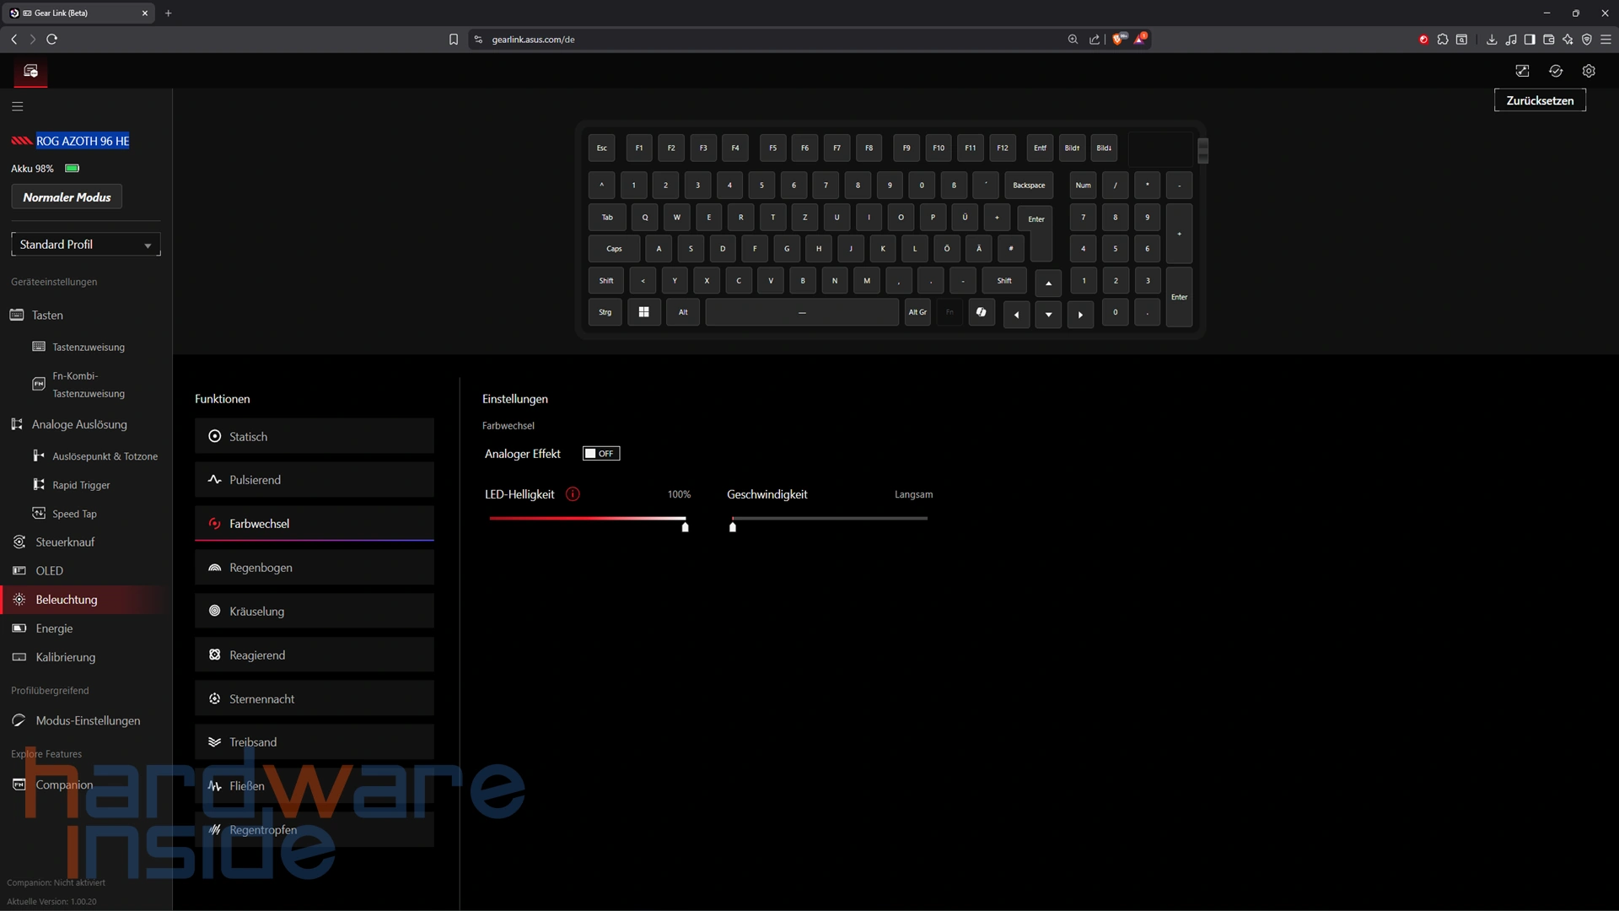The height and width of the screenshot is (911, 1619).
Task: Open Rapid Trigger settings
Action: 81,485
